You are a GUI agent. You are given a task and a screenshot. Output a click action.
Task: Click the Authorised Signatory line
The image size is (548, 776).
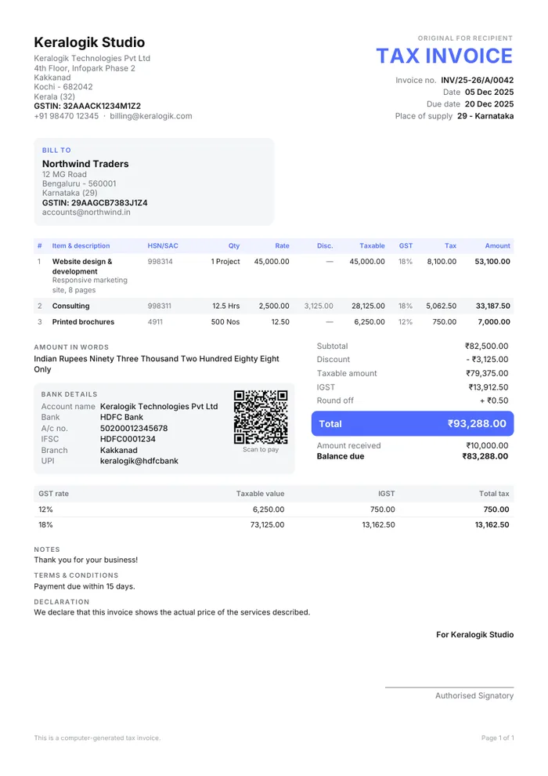click(474, 695)
